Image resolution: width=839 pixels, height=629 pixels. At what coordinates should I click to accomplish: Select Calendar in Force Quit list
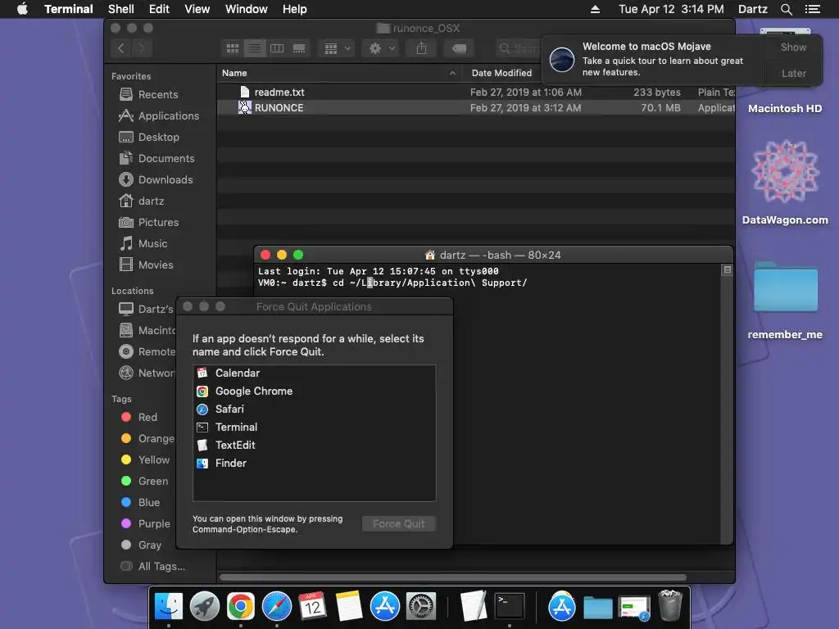314,373
